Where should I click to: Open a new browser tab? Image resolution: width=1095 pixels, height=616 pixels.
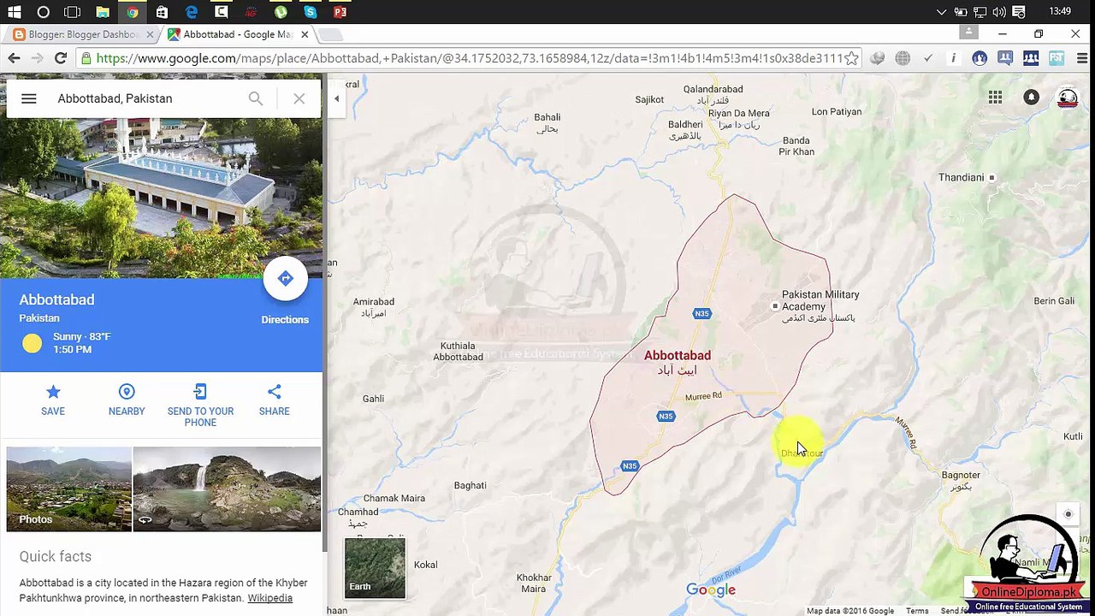(x=330, y=34)
